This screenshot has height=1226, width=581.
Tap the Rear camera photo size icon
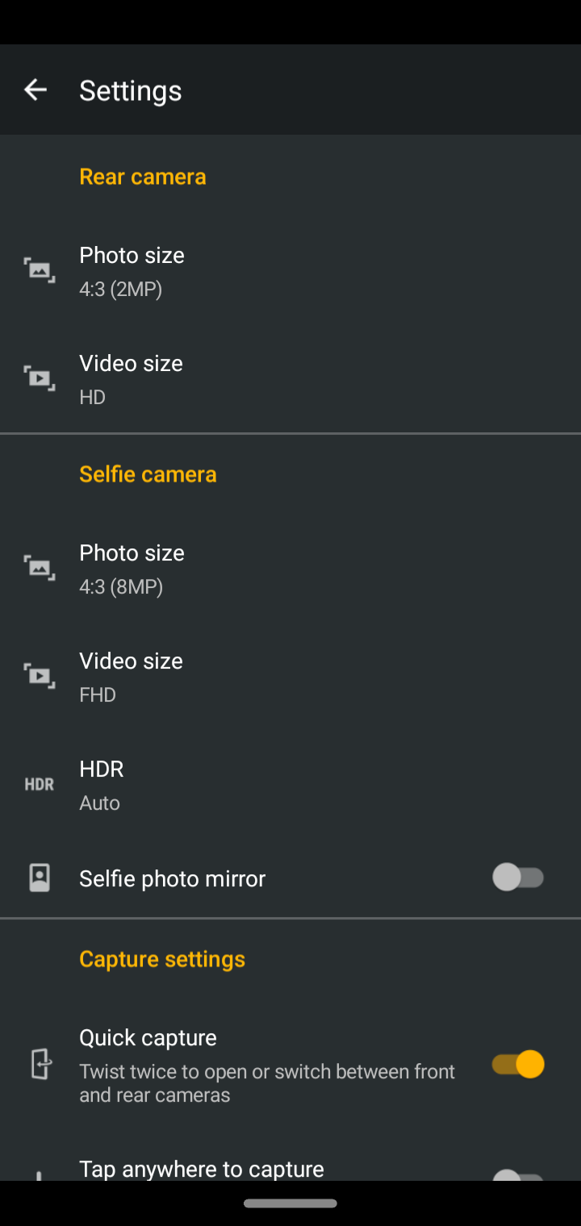click(39, 270)
